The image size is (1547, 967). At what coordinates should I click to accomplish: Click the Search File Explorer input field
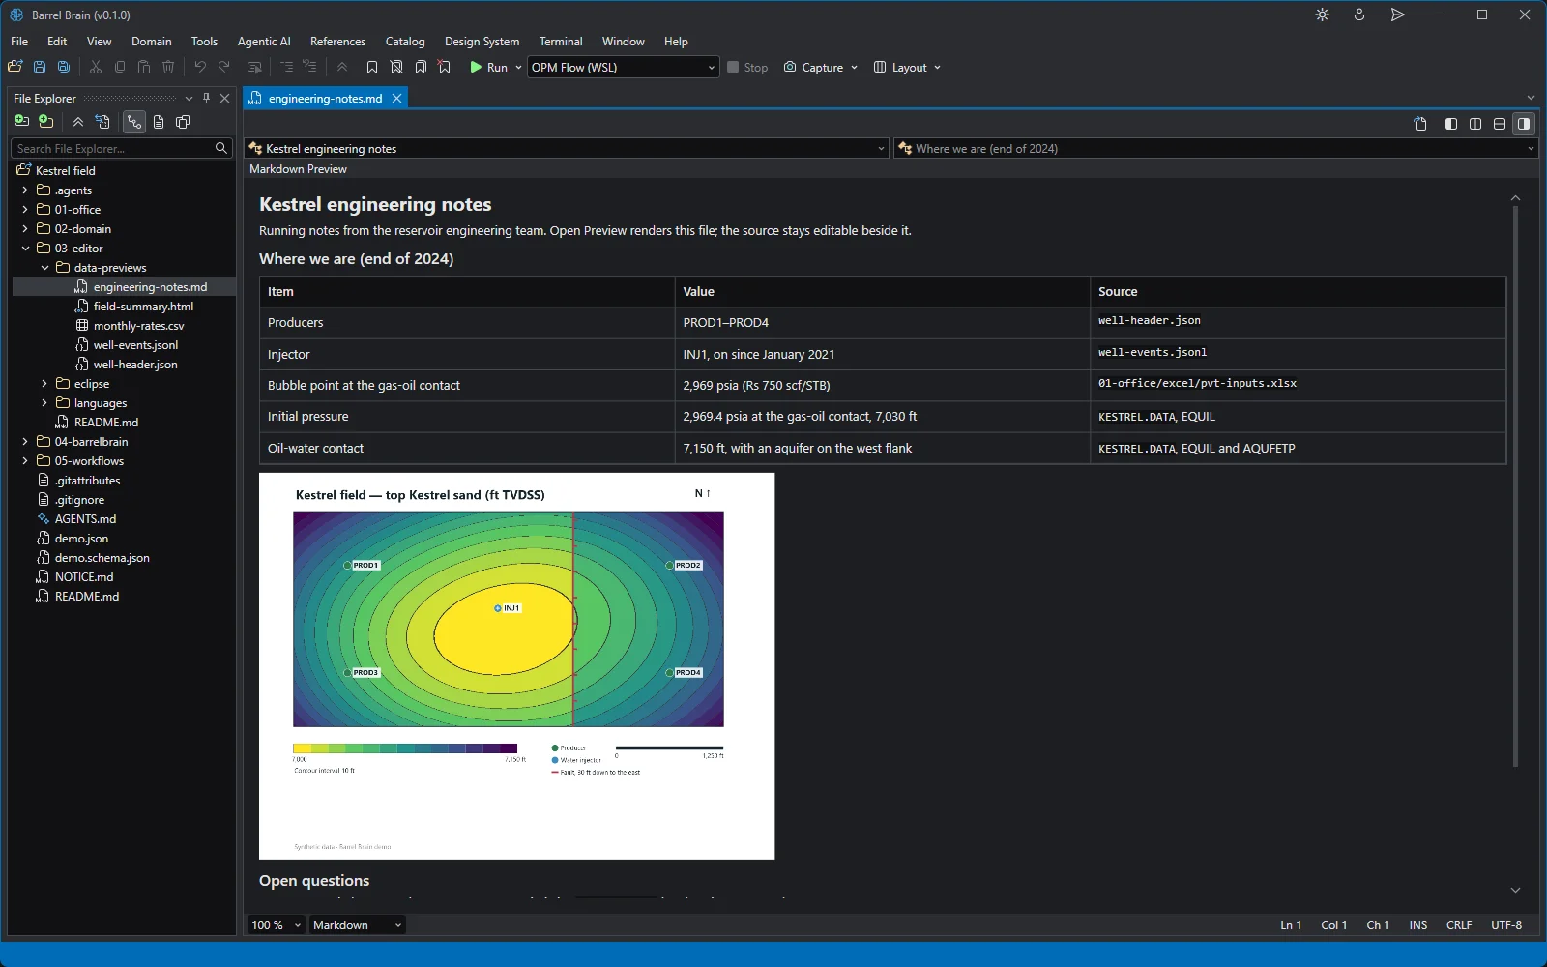pyautogui.click(x=122, y=148)
